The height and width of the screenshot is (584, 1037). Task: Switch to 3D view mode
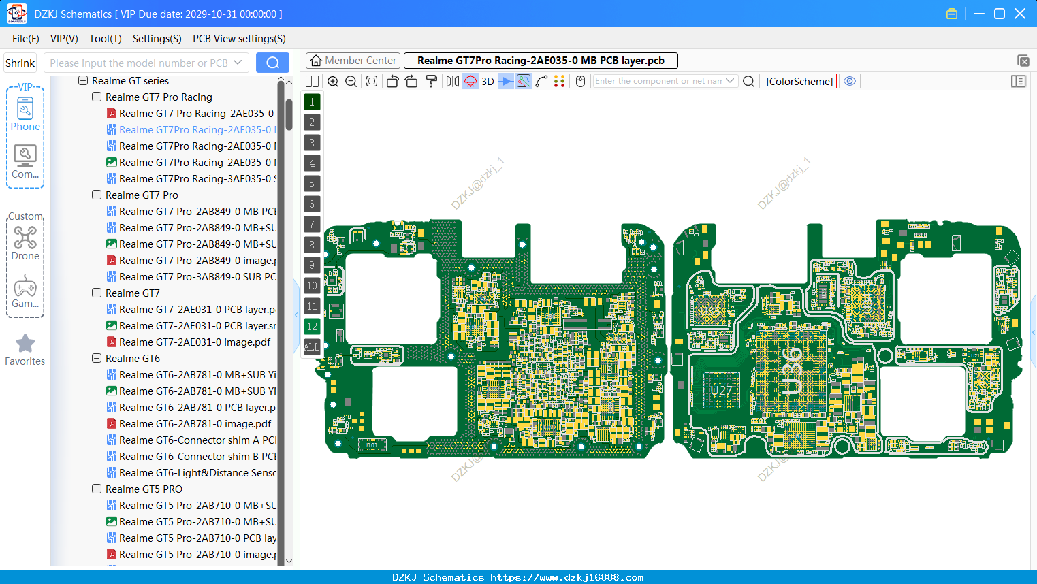[488, 81]
